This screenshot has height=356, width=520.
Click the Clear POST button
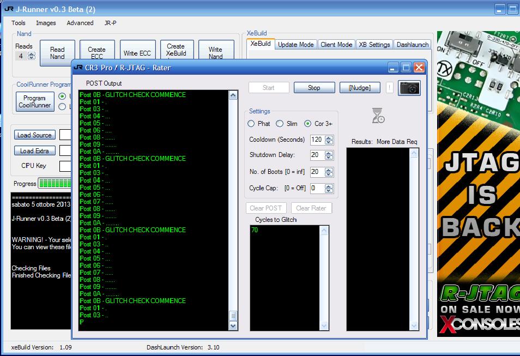tap(266, 208)
